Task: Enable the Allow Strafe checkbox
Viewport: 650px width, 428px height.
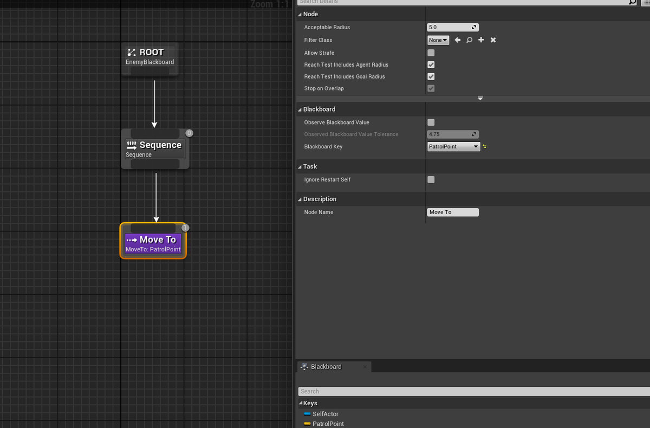Action: (x=431, y=53)
